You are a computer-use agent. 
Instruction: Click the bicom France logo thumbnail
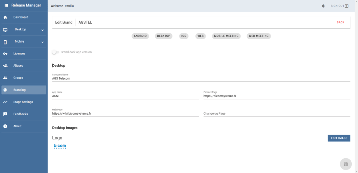(60, 146)
